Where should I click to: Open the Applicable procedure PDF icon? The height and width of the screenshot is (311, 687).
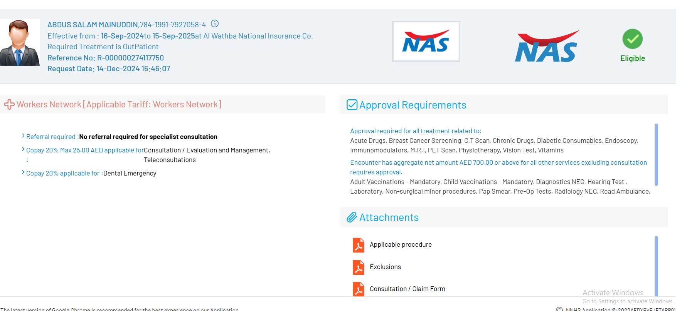pos(359,245)
